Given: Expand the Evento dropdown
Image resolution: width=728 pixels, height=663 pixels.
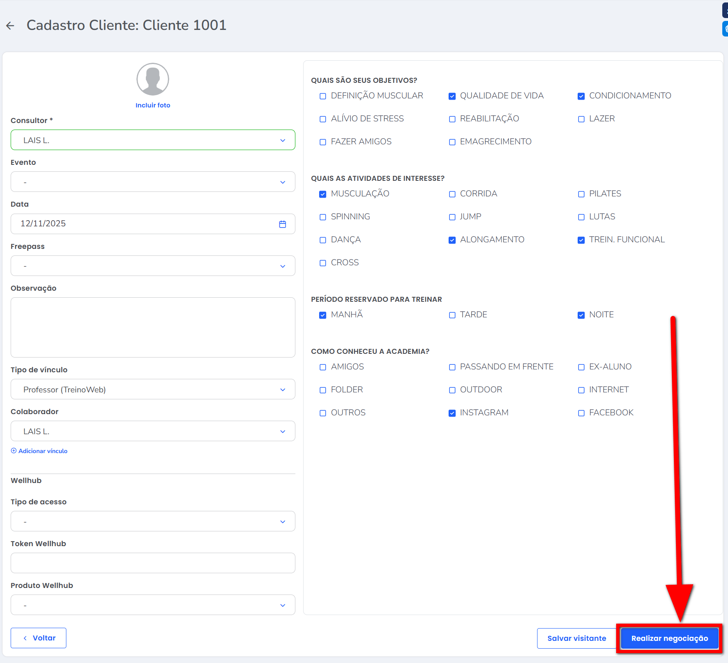Looking at the screenshot, I should click(152, 182).
